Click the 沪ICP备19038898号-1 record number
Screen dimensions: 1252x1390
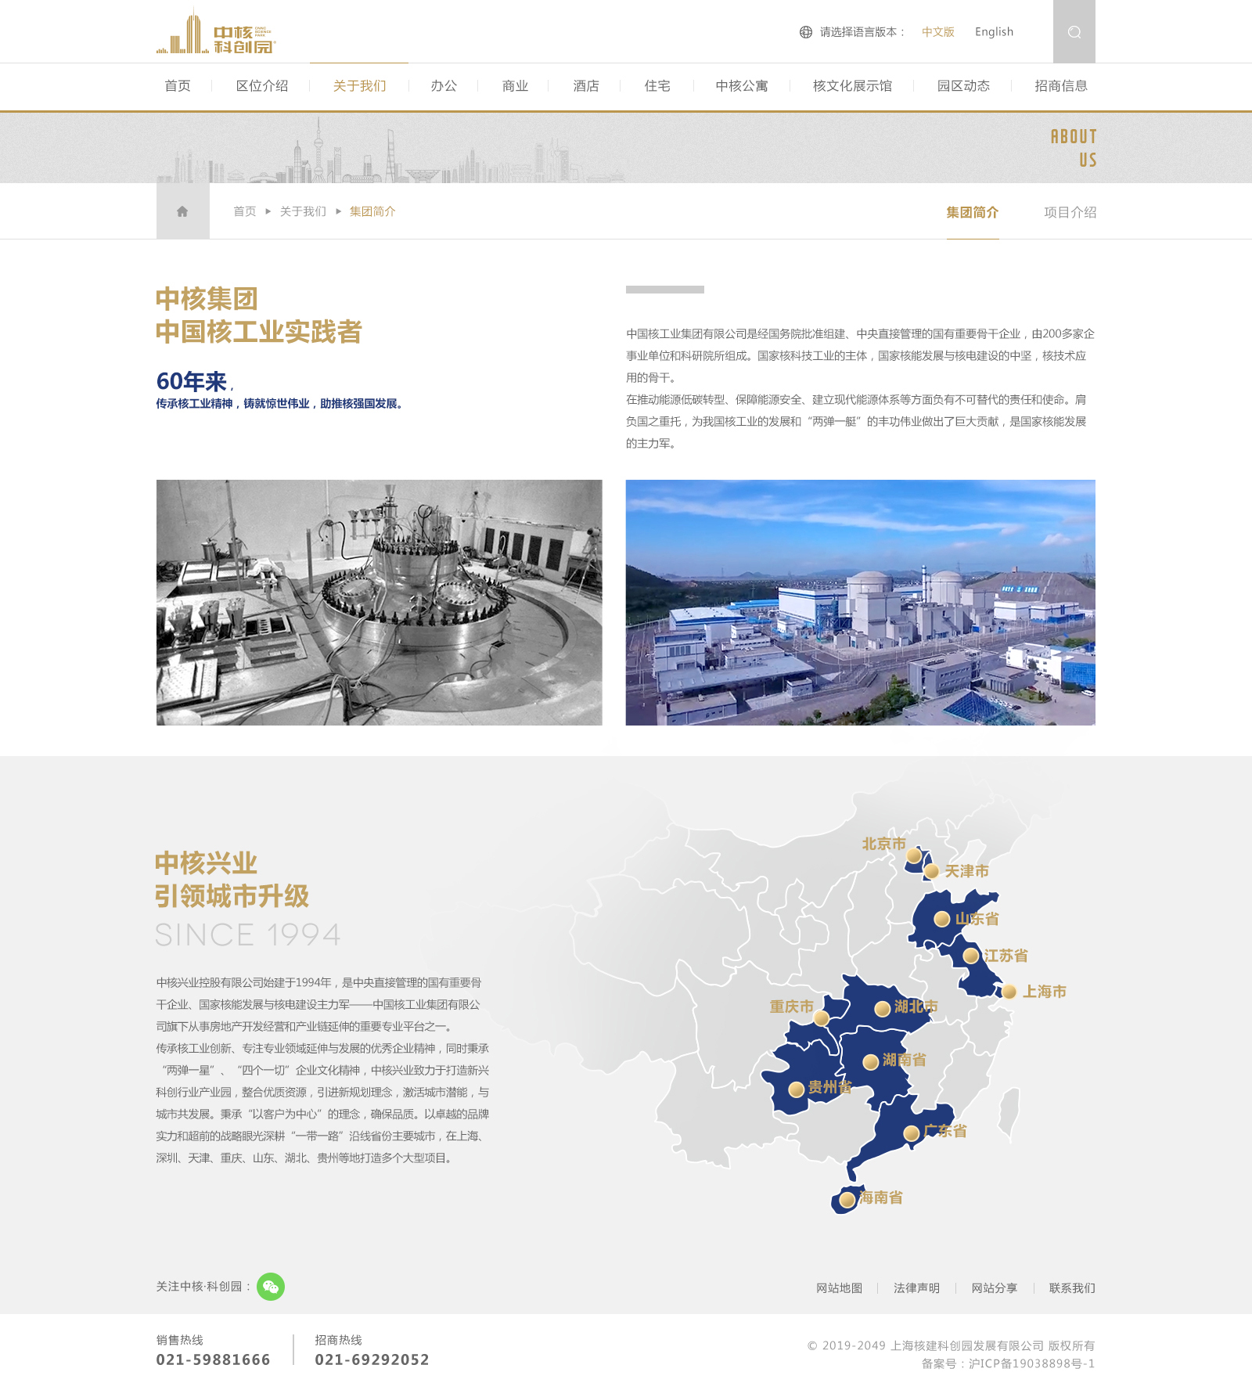click(1031, 1363)
